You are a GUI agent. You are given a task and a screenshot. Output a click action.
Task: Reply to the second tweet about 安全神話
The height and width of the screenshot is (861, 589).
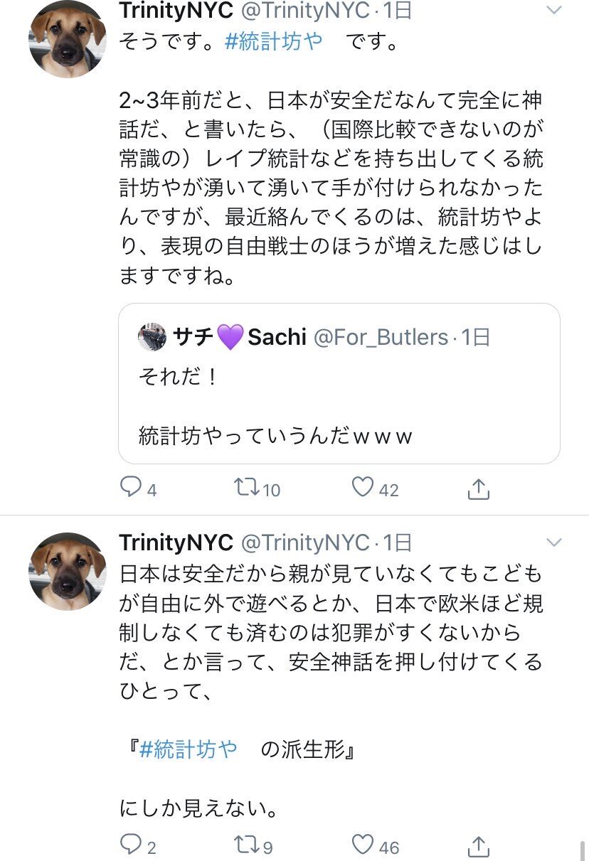tap(132, 845)
